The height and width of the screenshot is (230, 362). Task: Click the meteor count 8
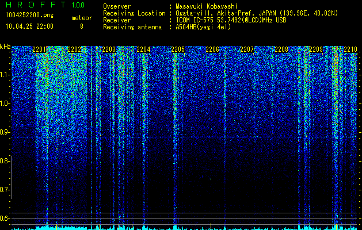(x=82, y=26)
